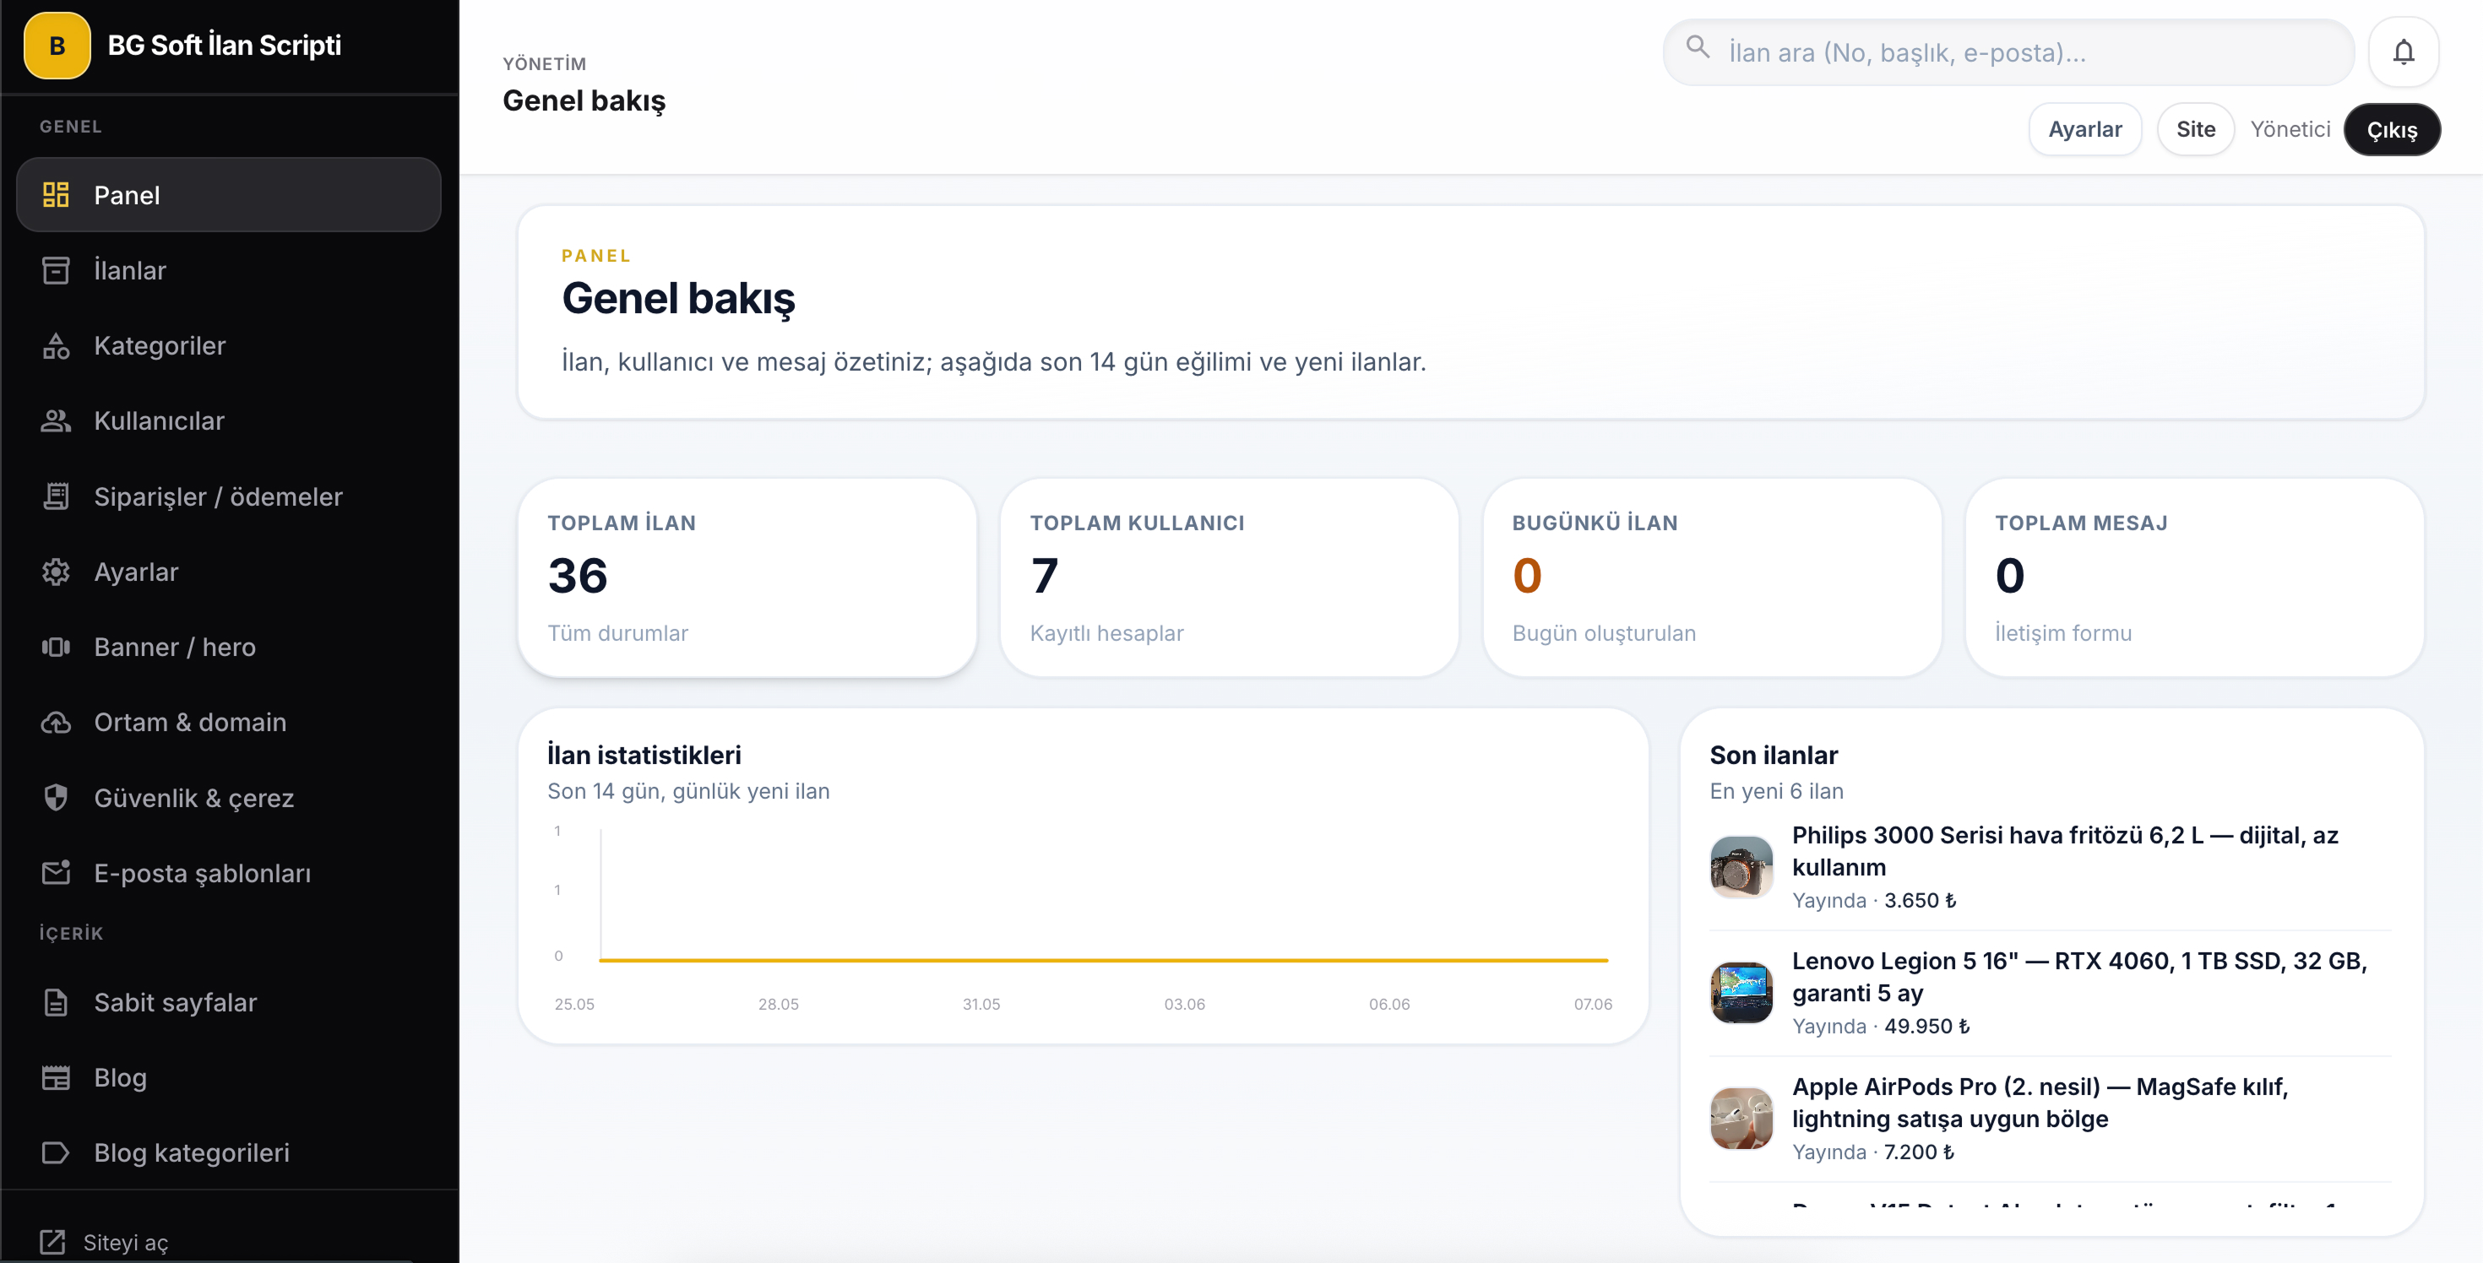Click the Ayarlar button in the header
Screen dimensions: 2483x1263
coord(2085,129)
